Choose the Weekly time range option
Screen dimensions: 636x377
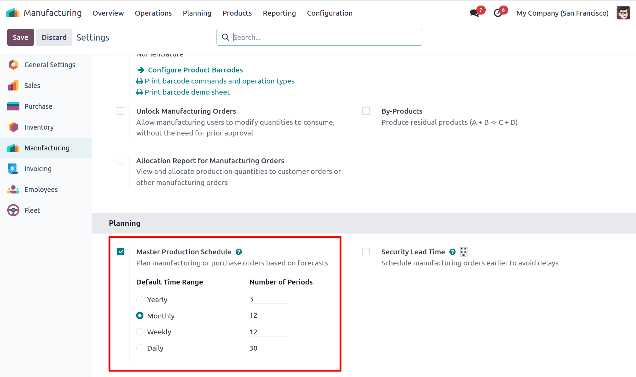point(140,332)
